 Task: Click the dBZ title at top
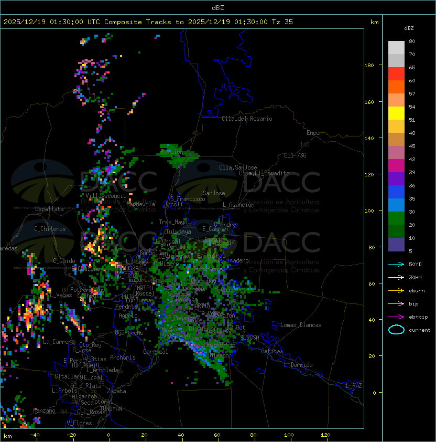218,8
